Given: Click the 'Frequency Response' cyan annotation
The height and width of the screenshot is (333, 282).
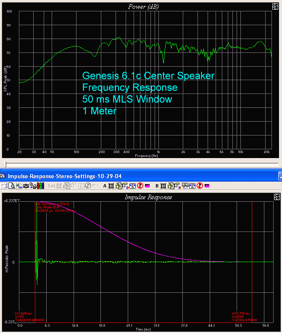Looking at the screenshot, I should 130,88.
